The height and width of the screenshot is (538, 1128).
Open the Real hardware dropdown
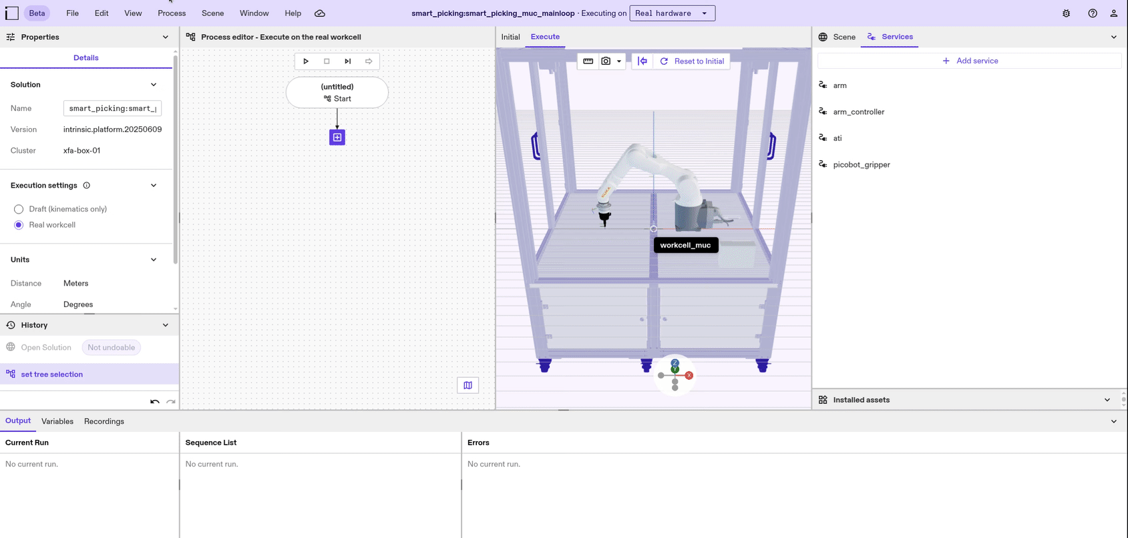coord(672,13)
